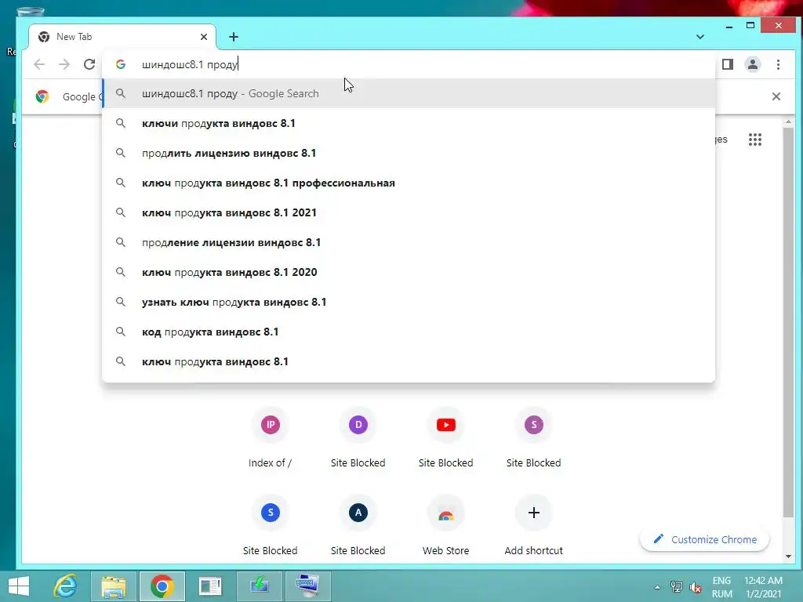This screenshot has width=803, height=602.
Task: Select 'ключ продукта виндовс 8.1 2020' suggestion
Action: [x=409, y=272]
